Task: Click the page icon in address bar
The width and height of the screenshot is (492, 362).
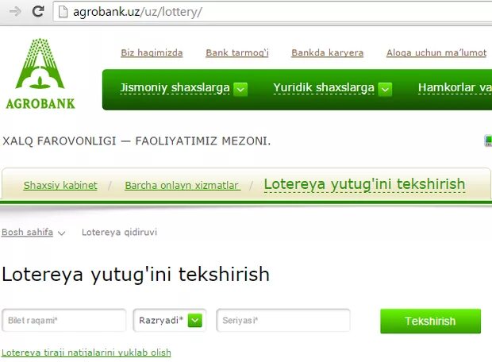Action: (x=63, y=12)
